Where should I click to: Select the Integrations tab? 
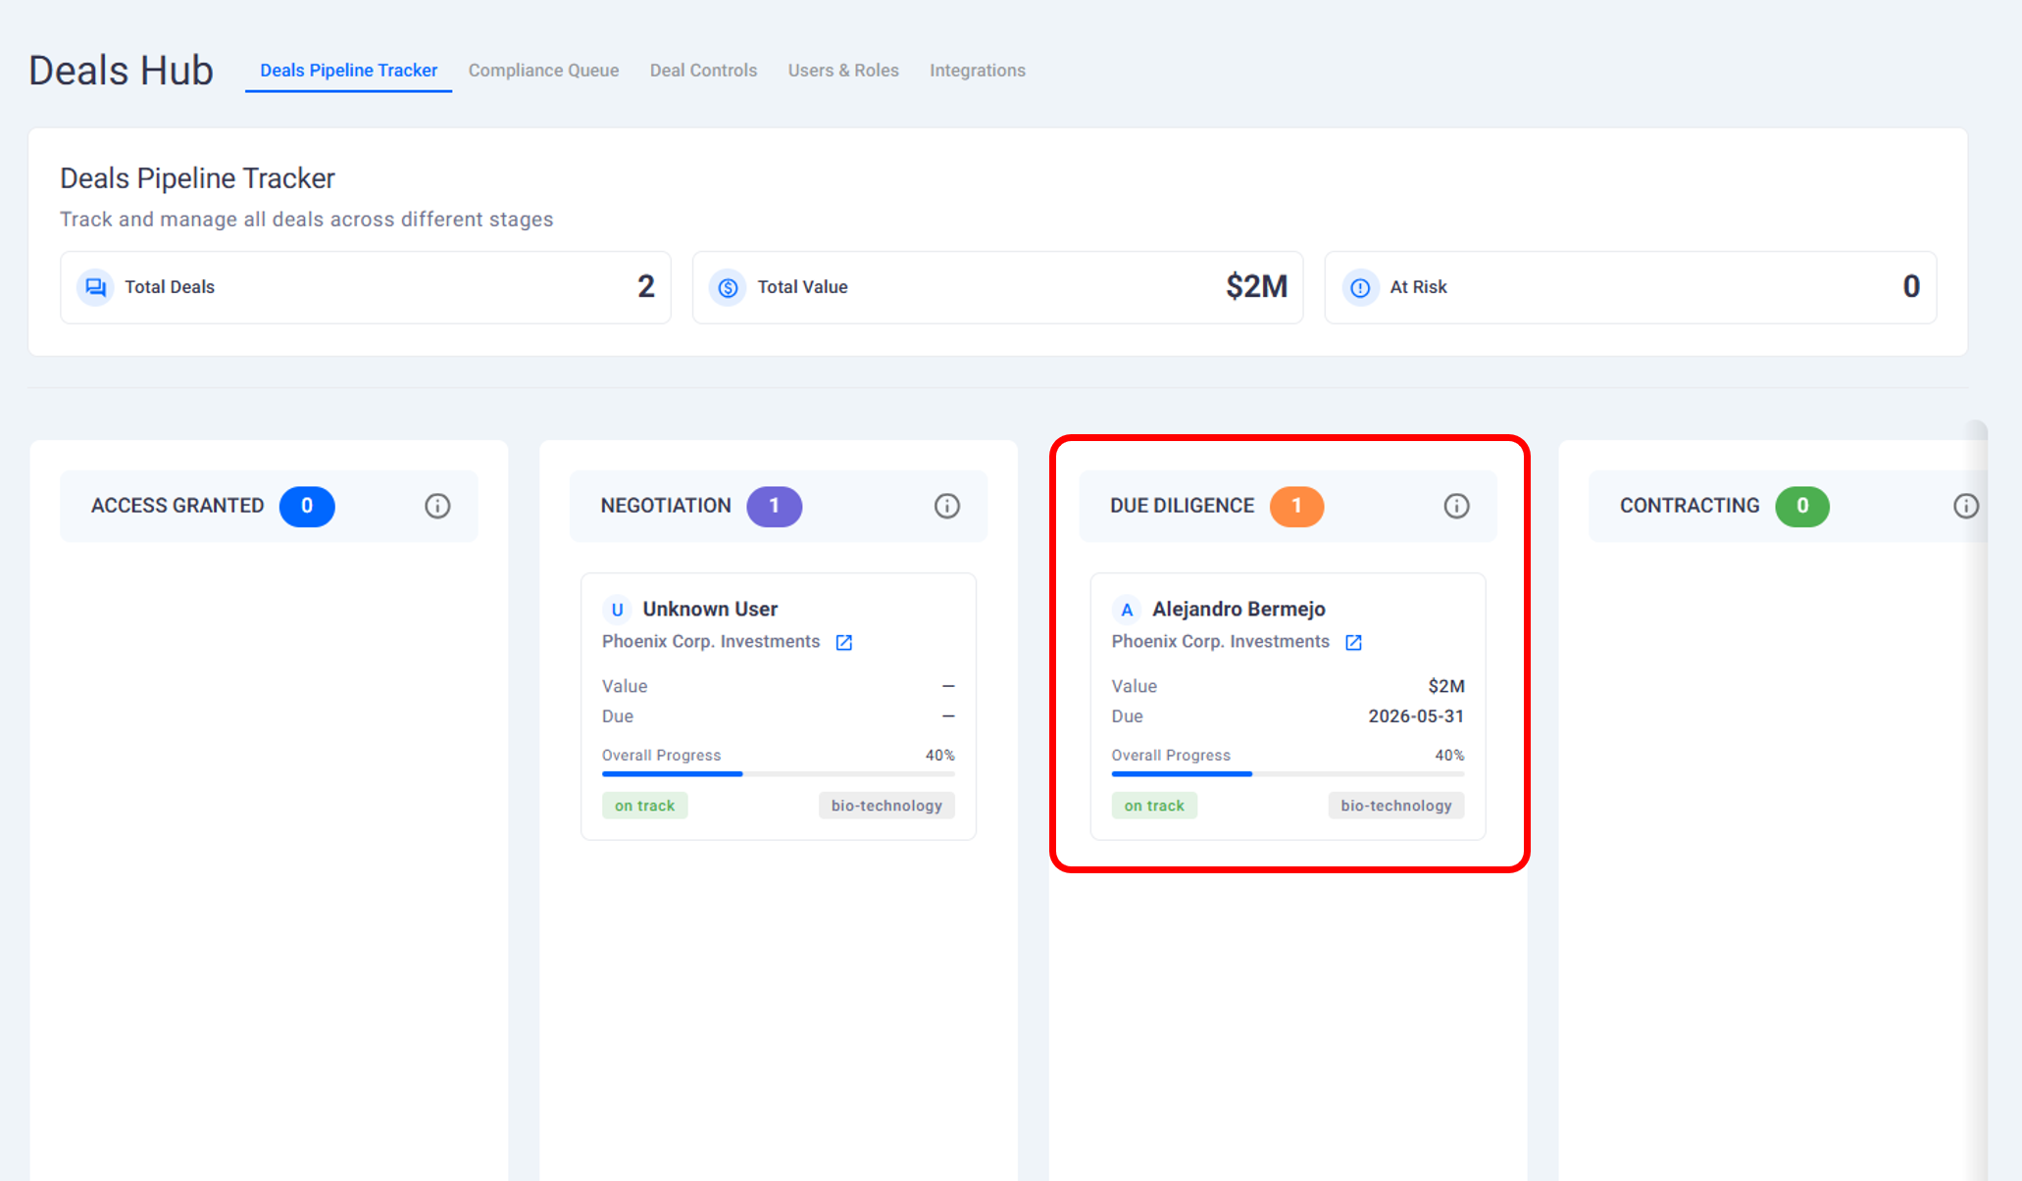coord(977,71)
